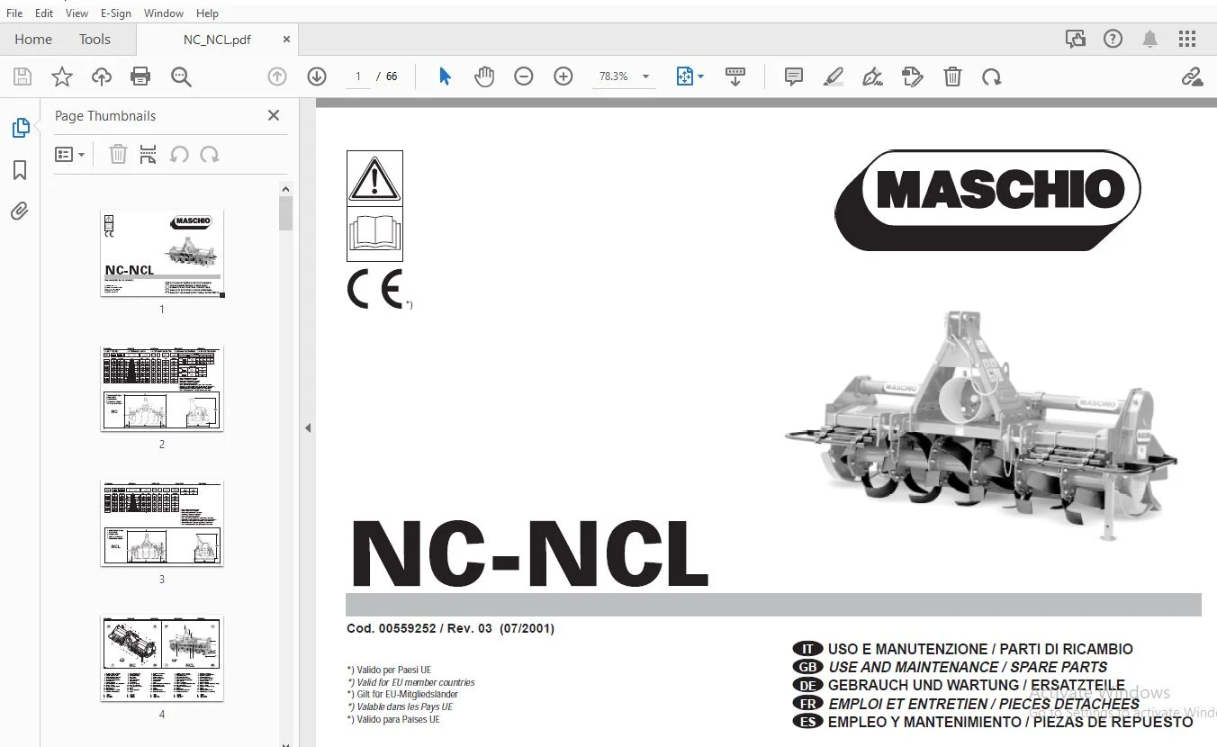Viewport: 1217px width, 747px height.
Task: Open the Find text magnifier tool
Action: coord(181,77)
